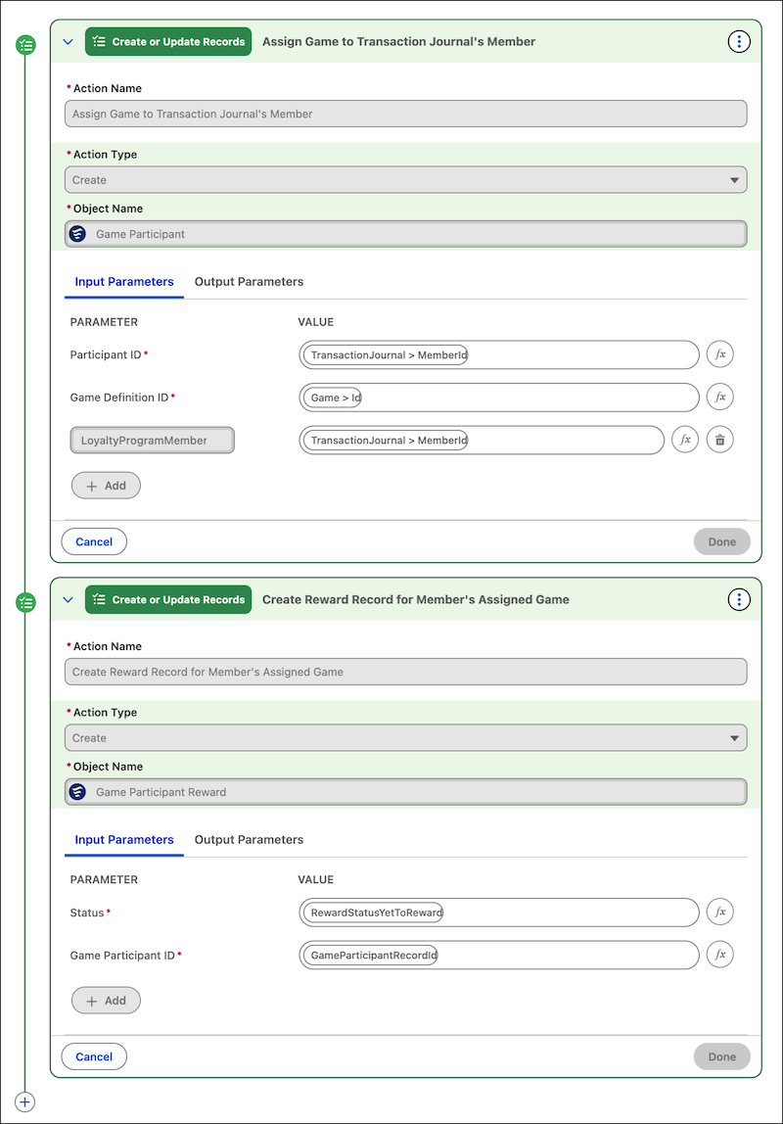Viewport: 783px width, 1124px height.
Task: Open formula editor for Participant ID
Action: pyautogui.click(x=720, y=354)
